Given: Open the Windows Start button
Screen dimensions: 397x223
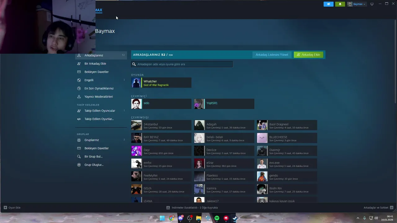Looking at the screenshot, I should click(x=162, y=218).
